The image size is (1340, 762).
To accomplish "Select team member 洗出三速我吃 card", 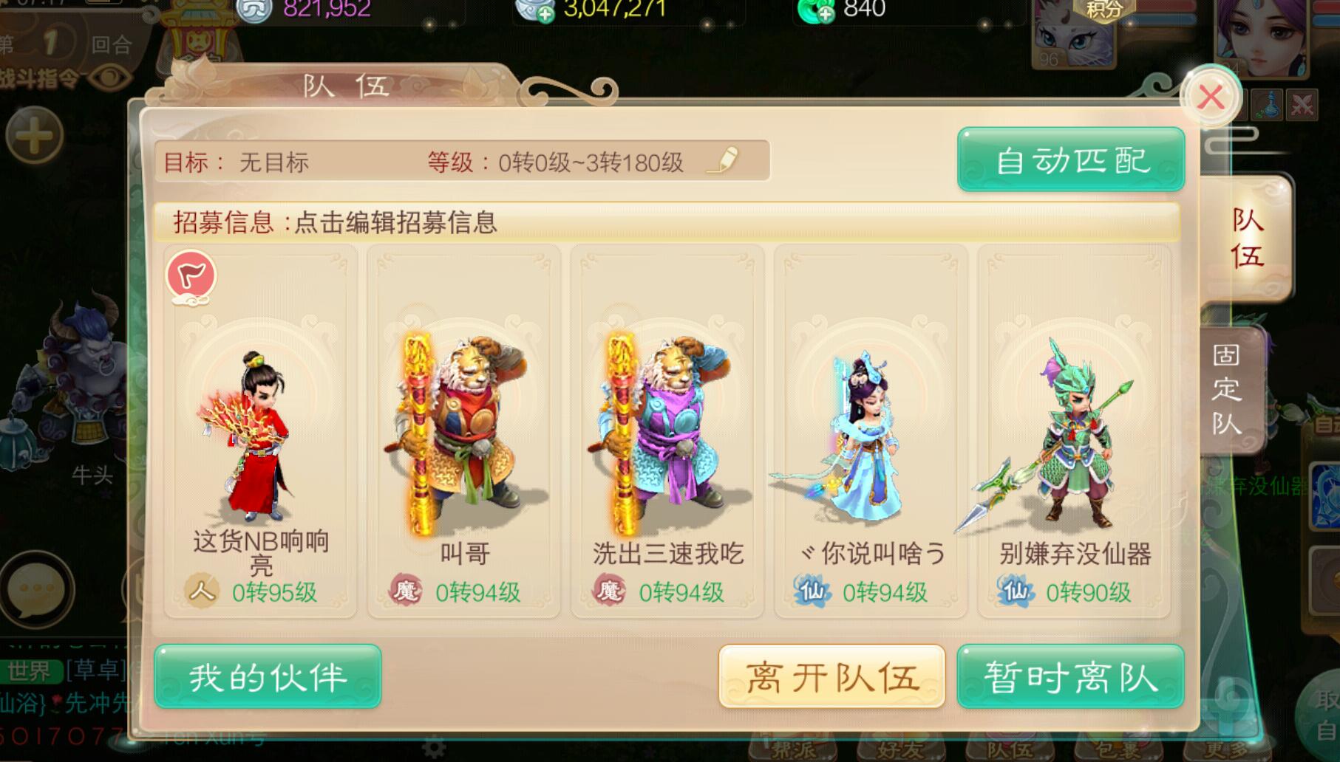I will tap(667, 431).
